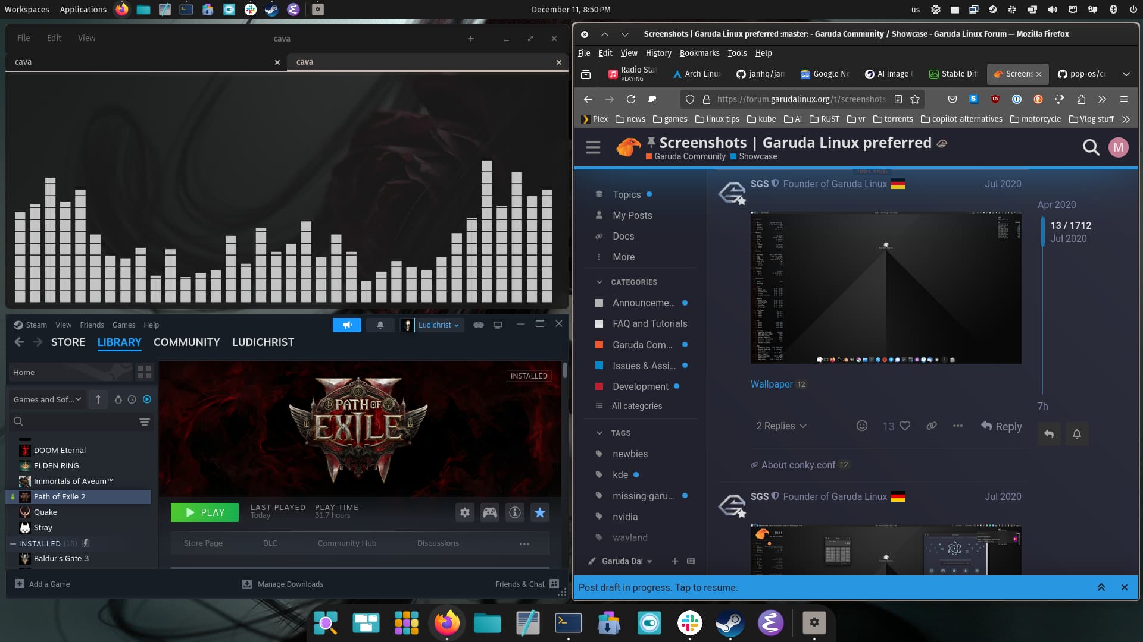Open Slack from the dock
This screenshot has height=642, width=1143.
(x=689, y=623)
